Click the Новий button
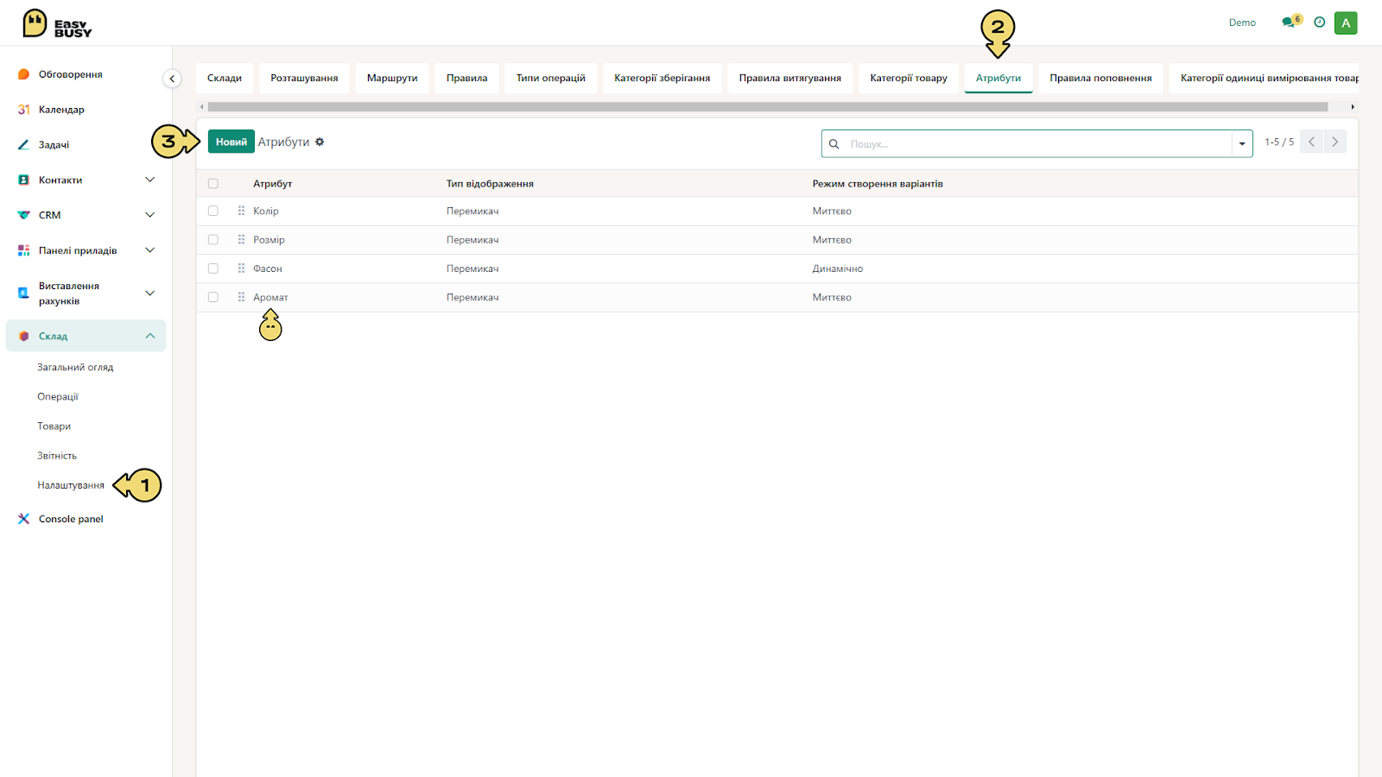1382x777 pixels. point(231,142)
